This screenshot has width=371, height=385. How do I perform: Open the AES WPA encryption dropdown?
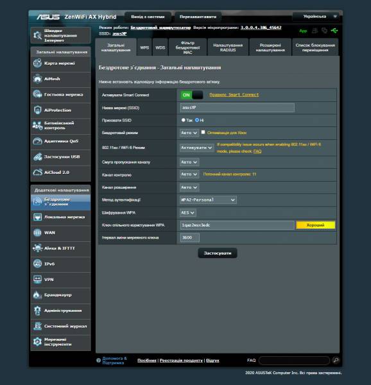(x=188, y=212)
